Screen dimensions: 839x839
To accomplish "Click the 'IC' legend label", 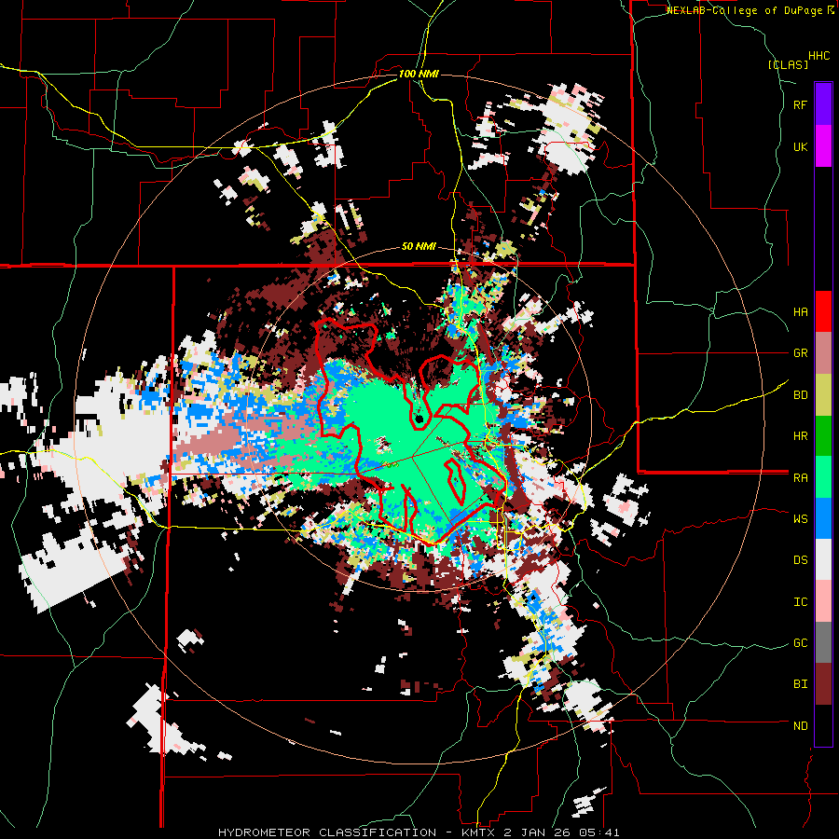I will point(800,602).
